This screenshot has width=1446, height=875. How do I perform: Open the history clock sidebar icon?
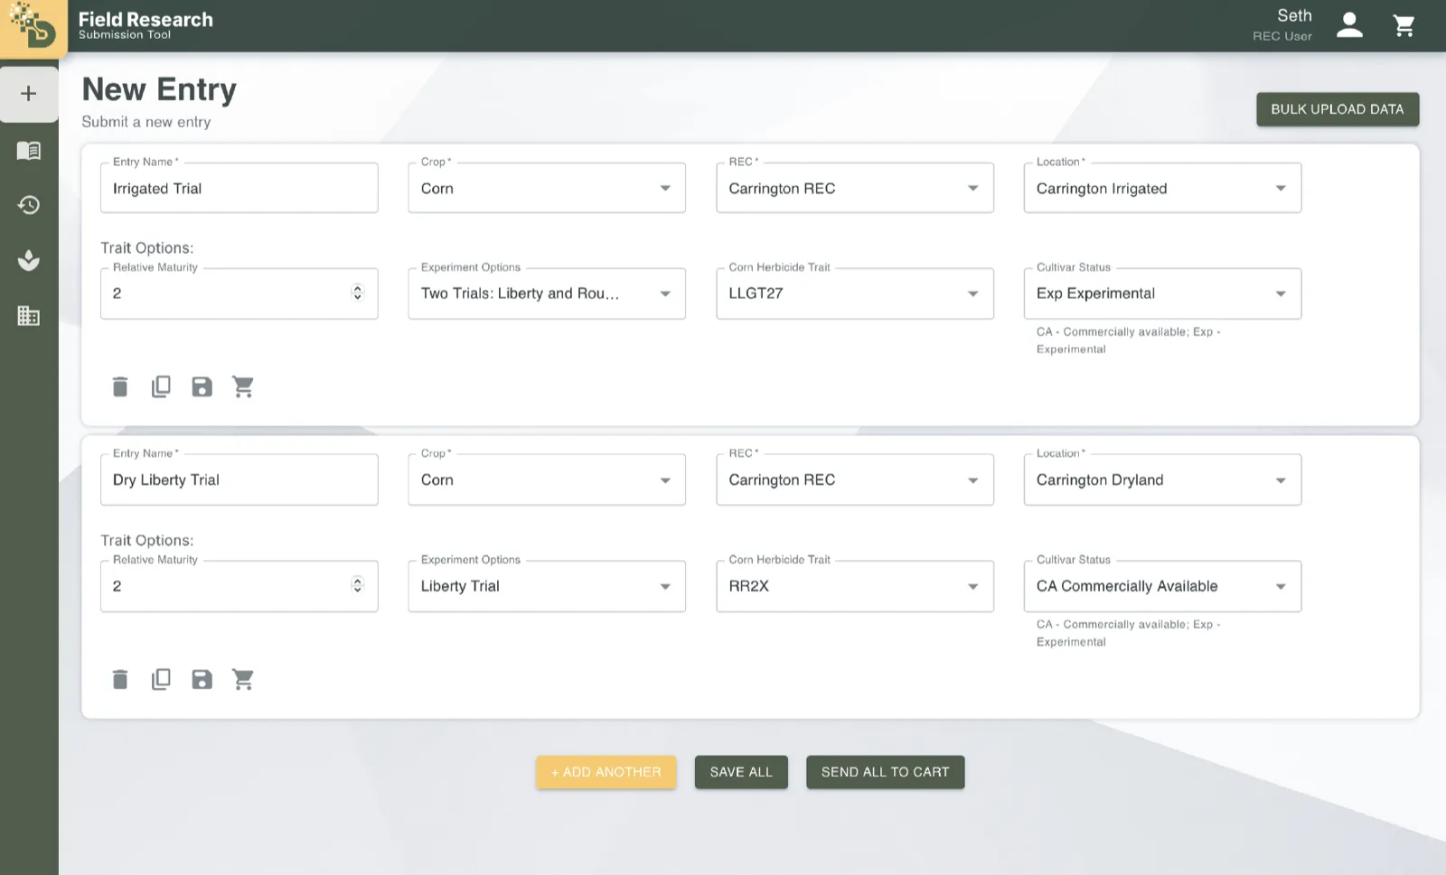pos(29,205)
